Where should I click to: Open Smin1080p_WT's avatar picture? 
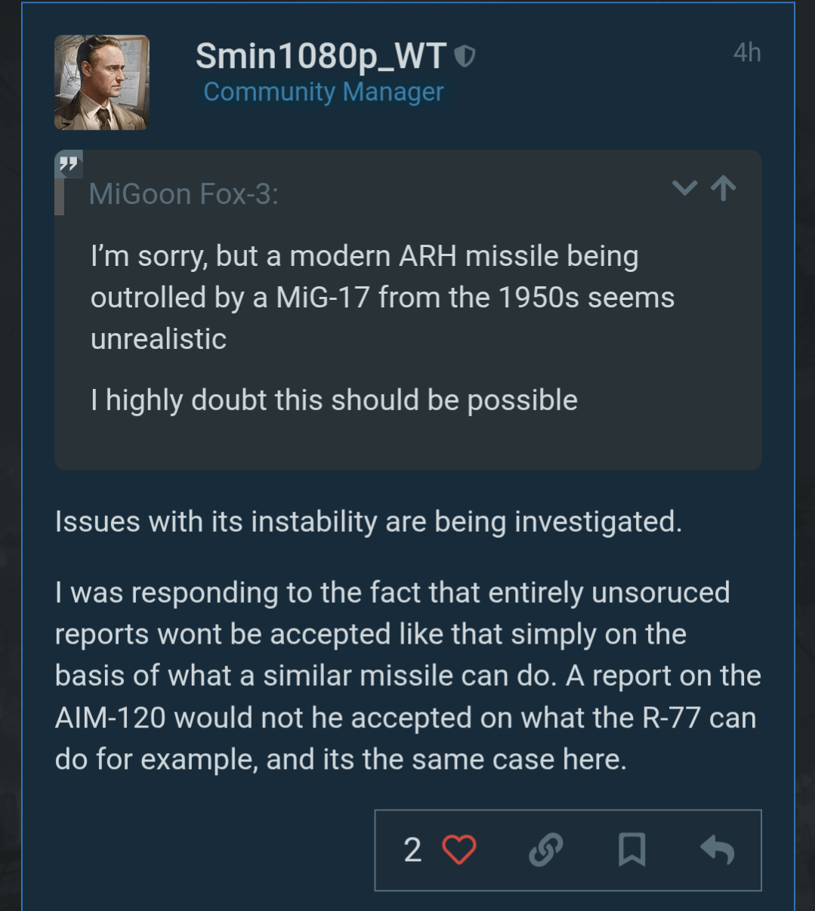[102, 82]
